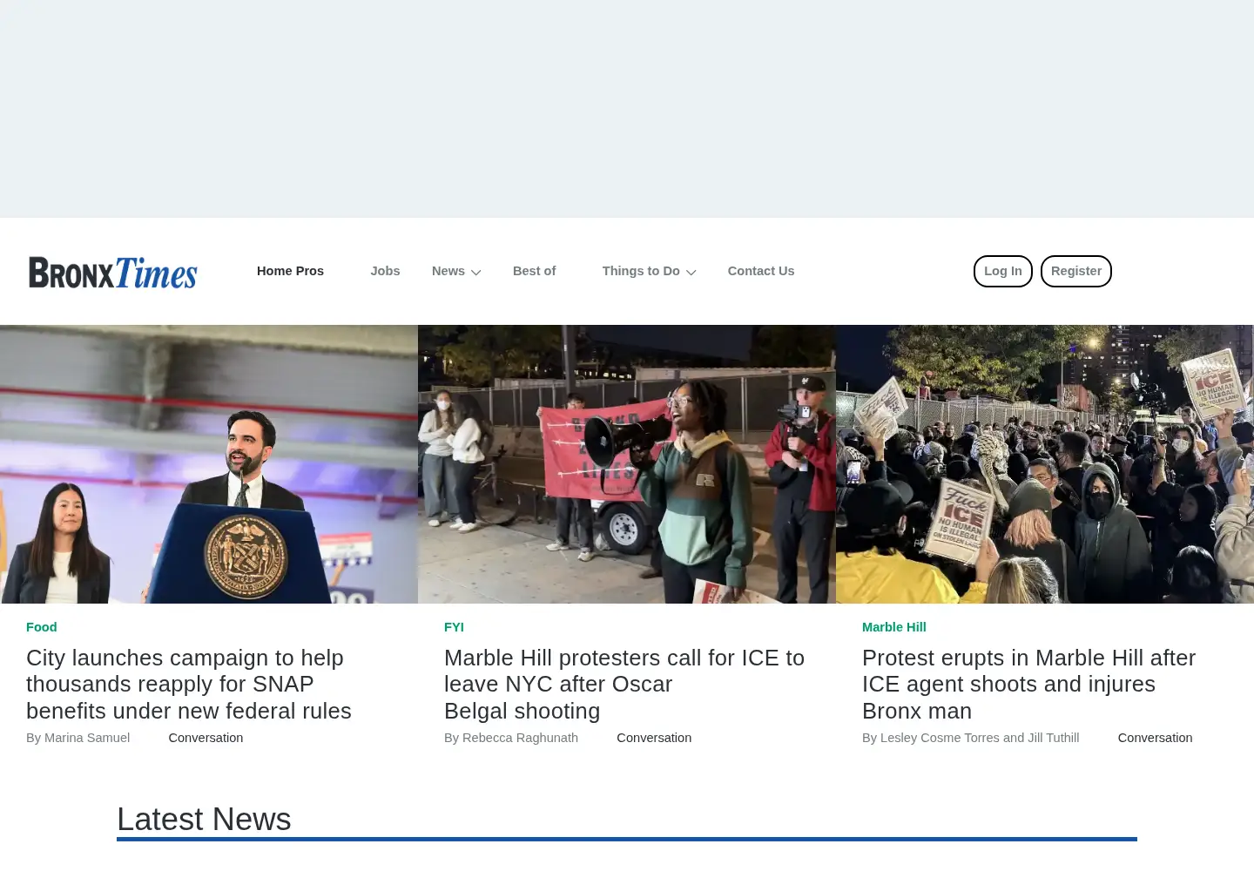Image resolution: width=1254 pixels, height=871 pixels.
Task: Select the Marble Hill category label
Action: point(894,627)
